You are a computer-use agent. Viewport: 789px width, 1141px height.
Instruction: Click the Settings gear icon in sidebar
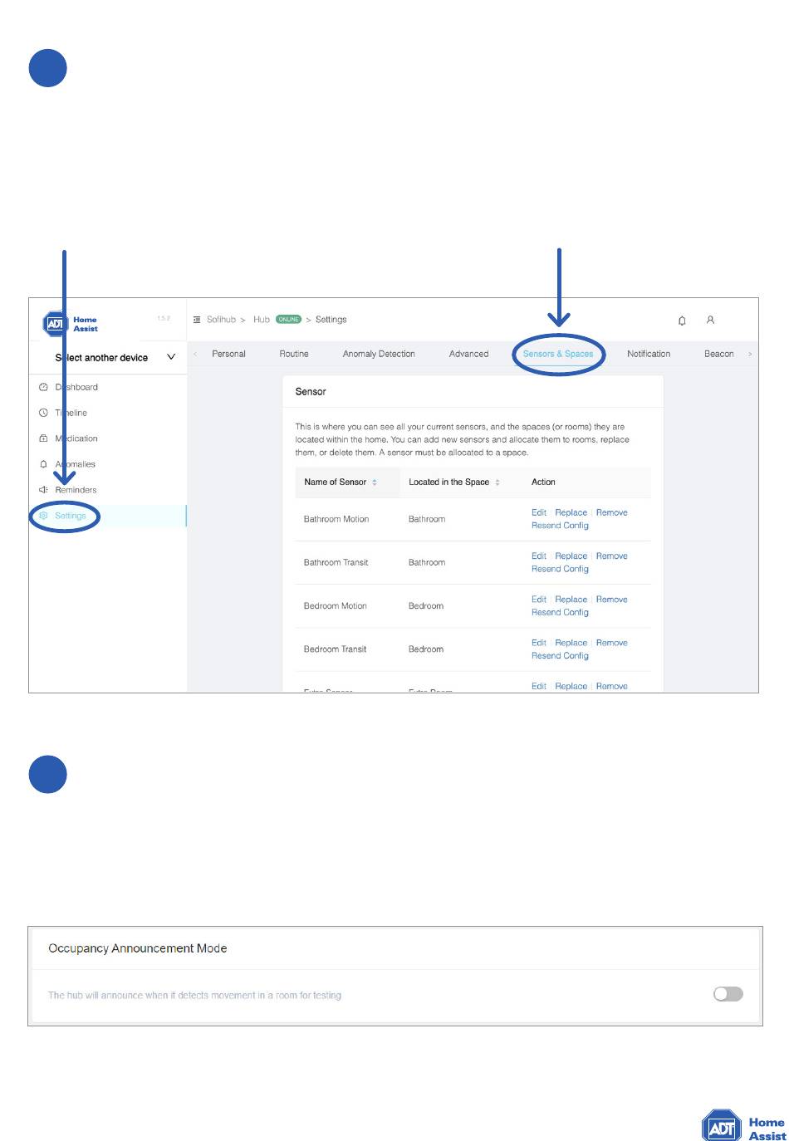(44, 516)
